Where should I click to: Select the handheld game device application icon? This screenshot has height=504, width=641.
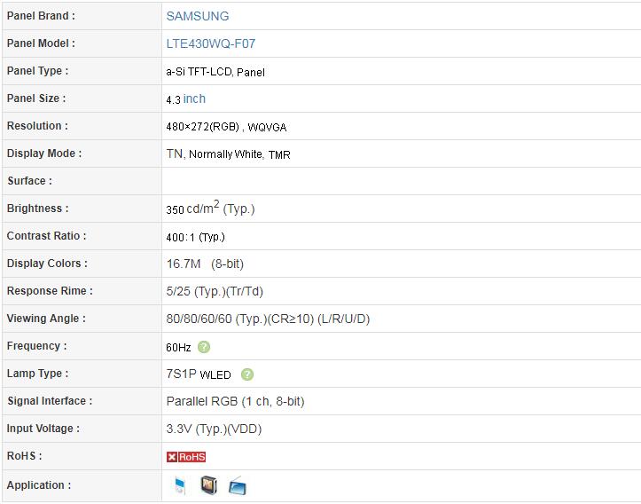(x=209, y=485)
